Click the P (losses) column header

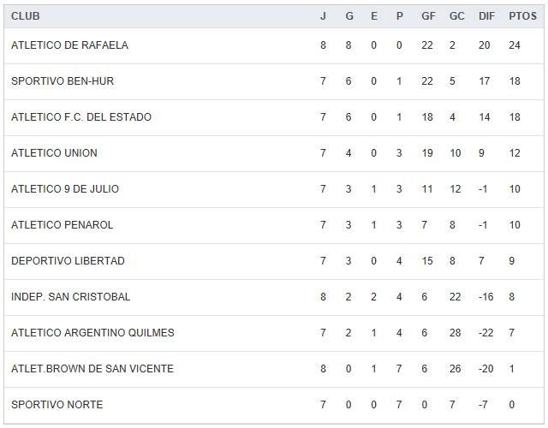399,16
